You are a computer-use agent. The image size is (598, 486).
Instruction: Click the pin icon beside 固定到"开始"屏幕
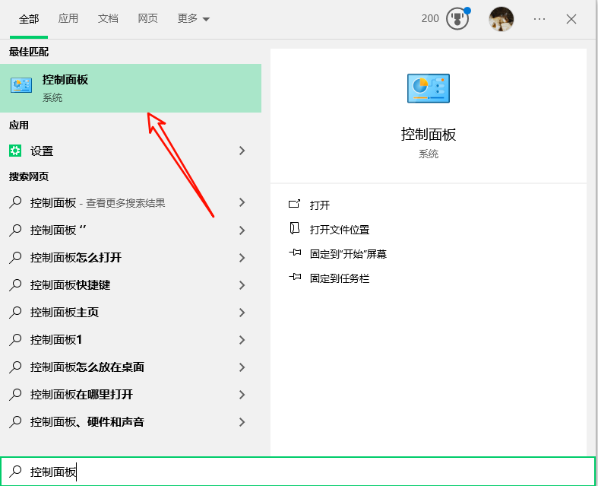click(x=295, y=253)
